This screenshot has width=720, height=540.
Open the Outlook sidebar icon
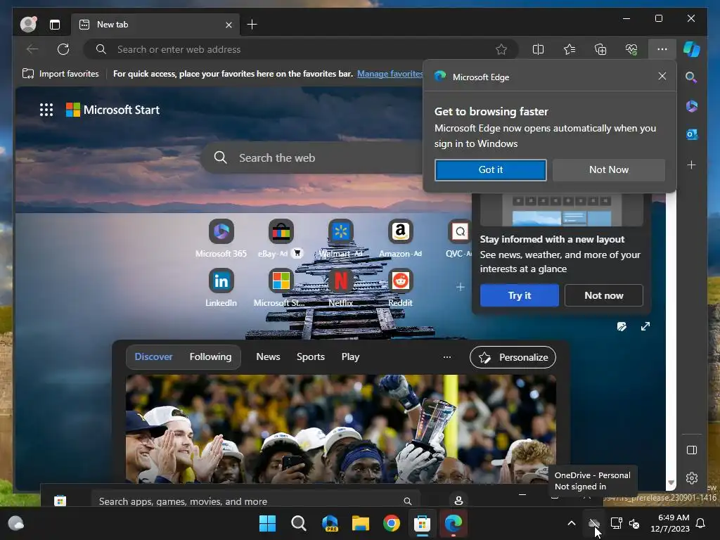pyautogui.click(x=692, y=134)
